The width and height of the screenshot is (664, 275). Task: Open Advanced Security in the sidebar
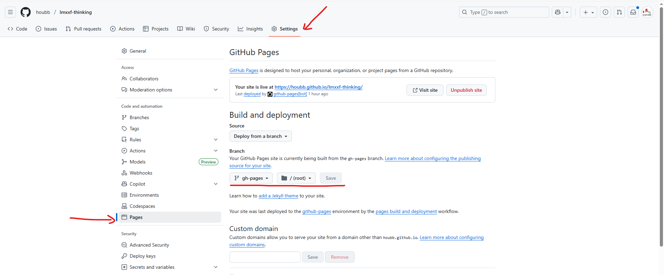[170, 245]
